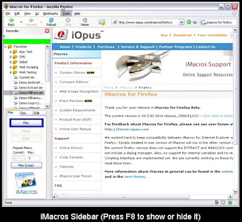
Task: Select Current.iim macro file
Action: coord(27,77)
